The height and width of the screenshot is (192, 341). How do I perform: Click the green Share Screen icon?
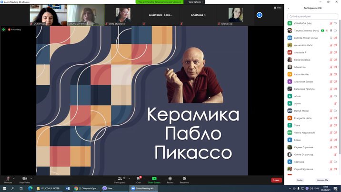coord(154,179)
